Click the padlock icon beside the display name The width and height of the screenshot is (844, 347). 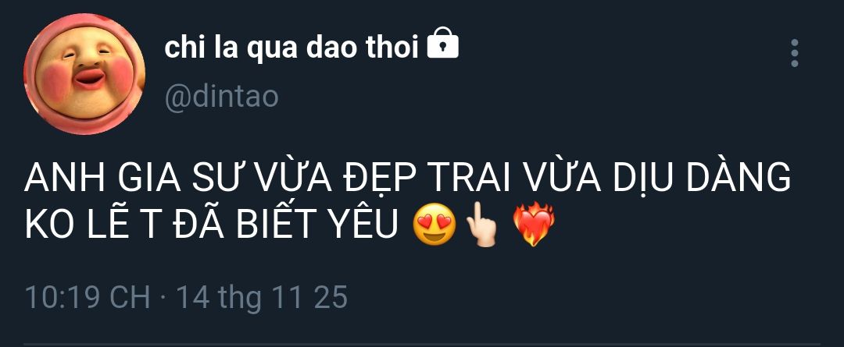coord(442,43)
